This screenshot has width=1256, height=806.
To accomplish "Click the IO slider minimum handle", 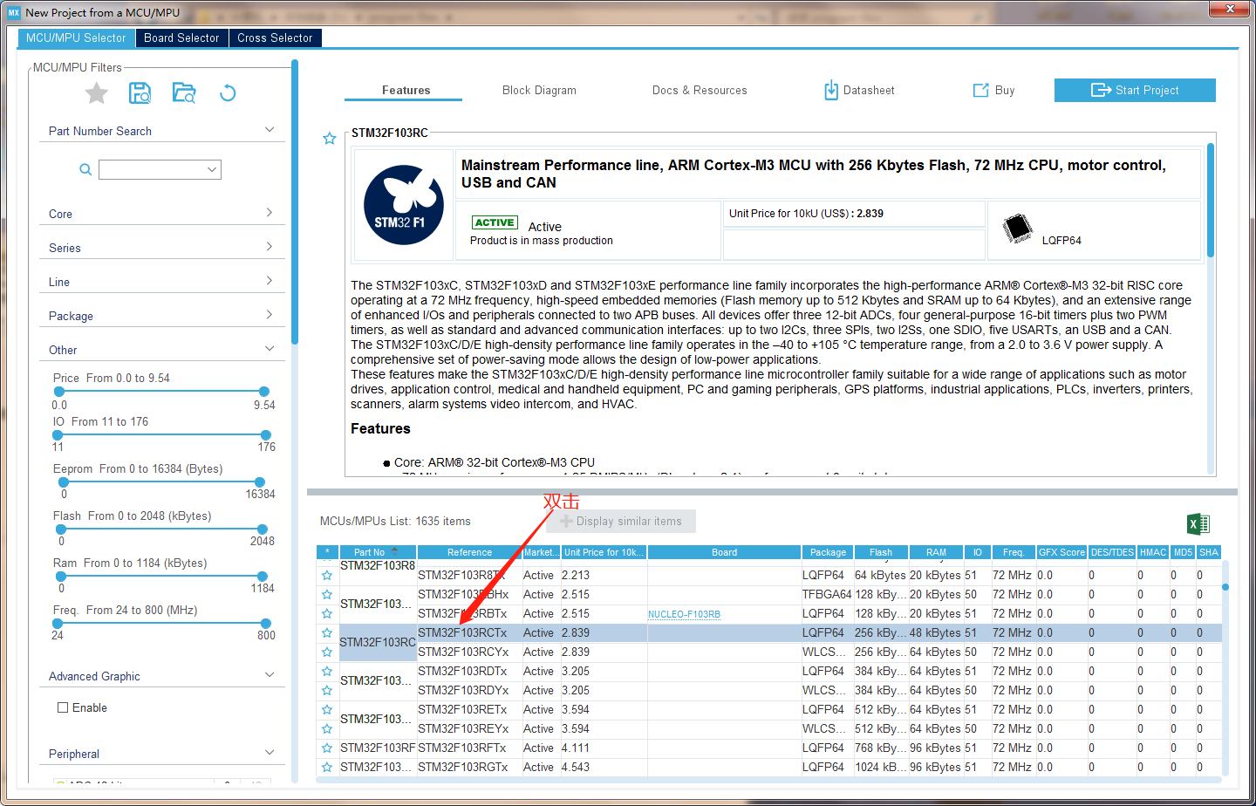I will pyautogui.click(x=59, y=435).
